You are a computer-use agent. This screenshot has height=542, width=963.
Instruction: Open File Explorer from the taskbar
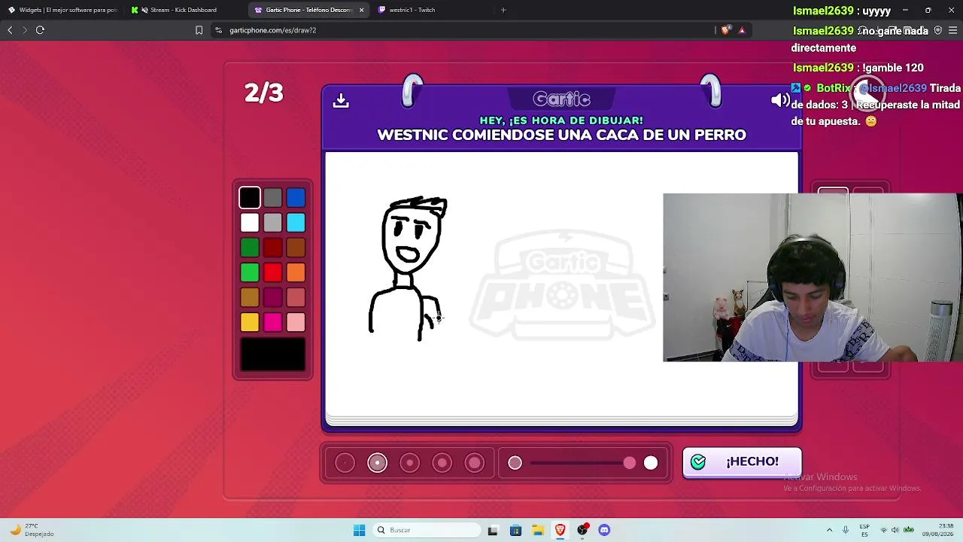538,530
